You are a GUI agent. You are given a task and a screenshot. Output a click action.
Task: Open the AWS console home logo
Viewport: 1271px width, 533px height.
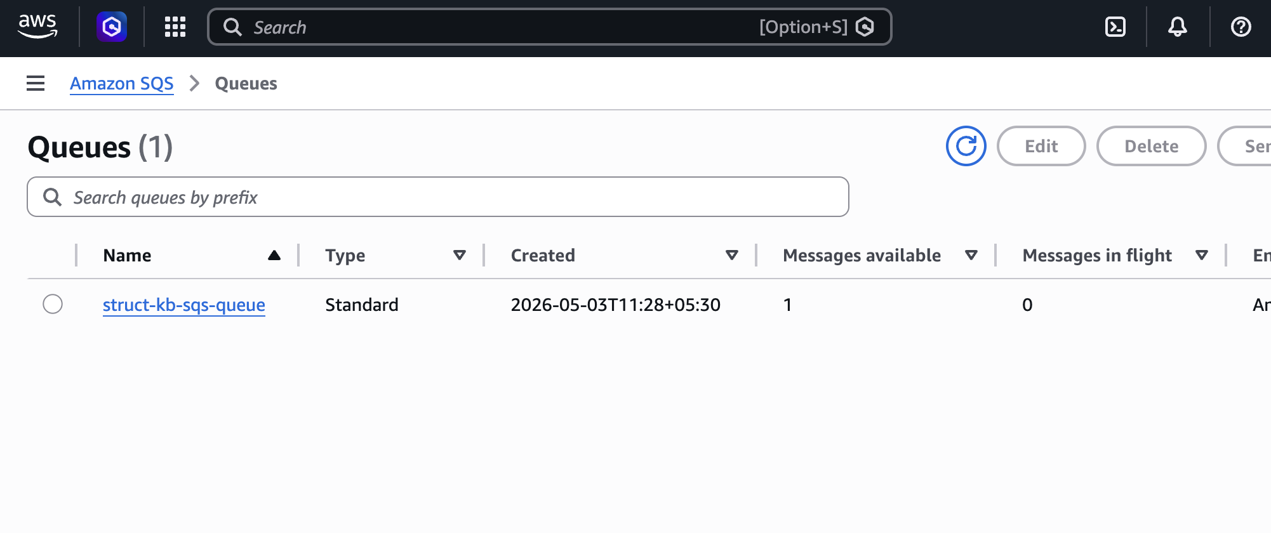pyautogui.click(x=38, y=27)
